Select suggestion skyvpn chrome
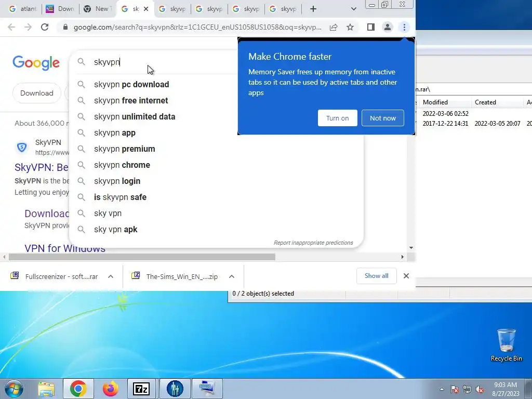Screen dimensions: 532x399 [122, 165]
